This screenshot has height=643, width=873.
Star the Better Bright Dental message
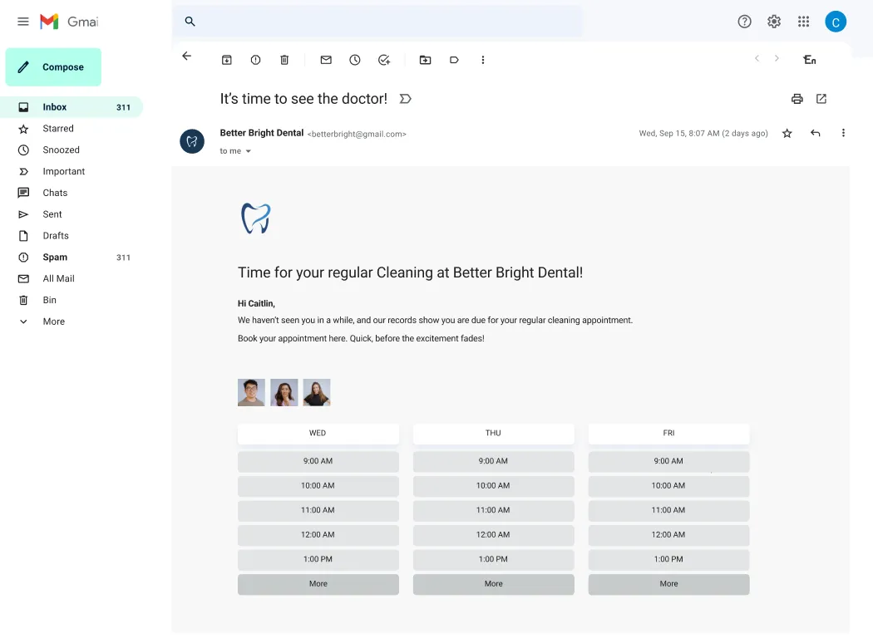pyautogui.click(x=787, y=134)
